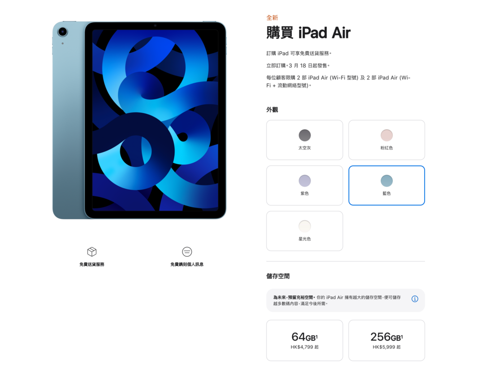The image size is (493, 370).
Task: Click the free engraving icon
Action: coord(187,251)
